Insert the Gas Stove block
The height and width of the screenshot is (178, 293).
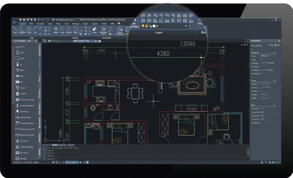click(22, 153)
